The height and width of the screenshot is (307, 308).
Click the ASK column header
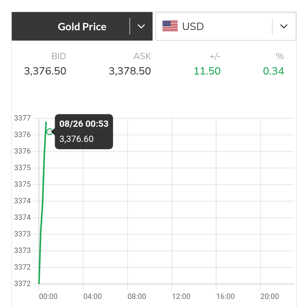(142, 56)
